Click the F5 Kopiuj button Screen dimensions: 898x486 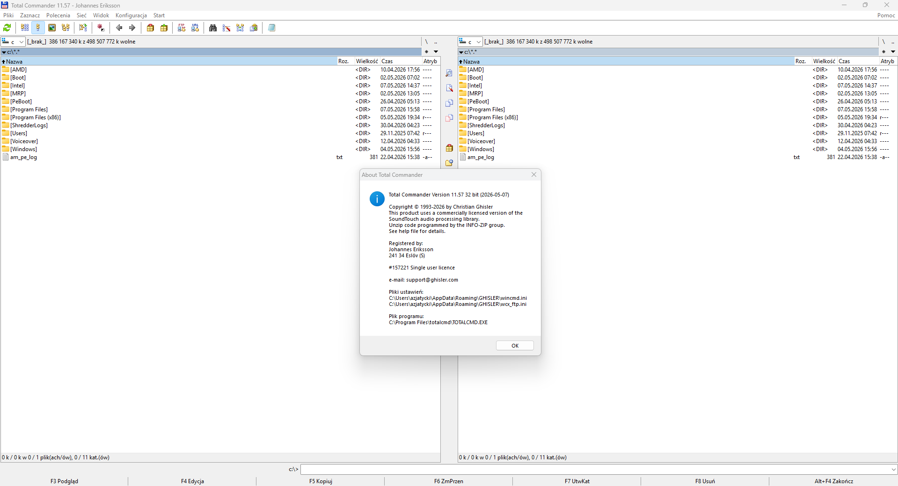coord(321,481)
